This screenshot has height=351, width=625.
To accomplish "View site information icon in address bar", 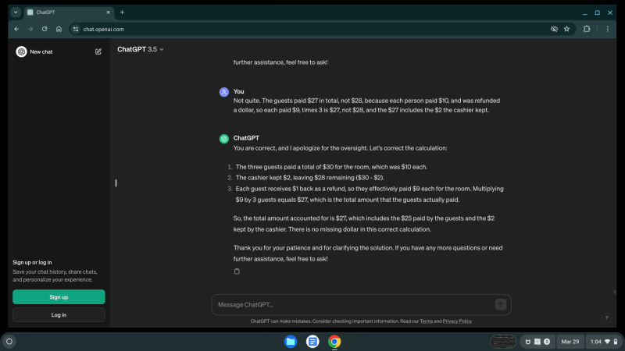I will click(76, 29).
